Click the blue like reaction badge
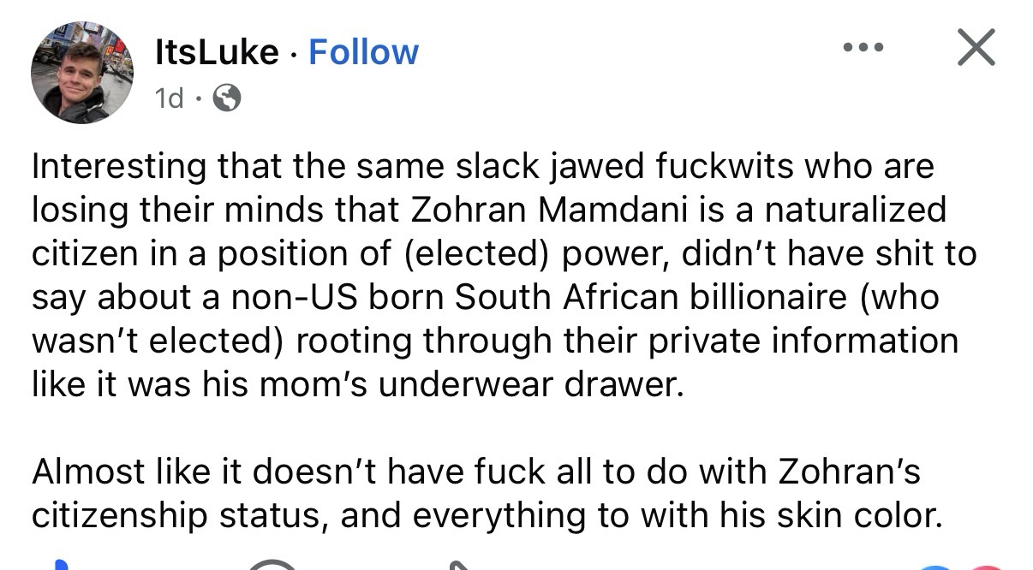Screen dimensions: 1033x570 pos(937,566)
